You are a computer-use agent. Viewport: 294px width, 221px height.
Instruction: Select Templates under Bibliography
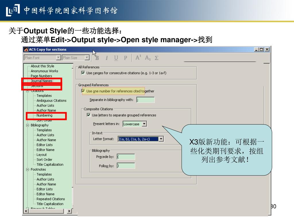pyautogui.click(x=44, y=130)
